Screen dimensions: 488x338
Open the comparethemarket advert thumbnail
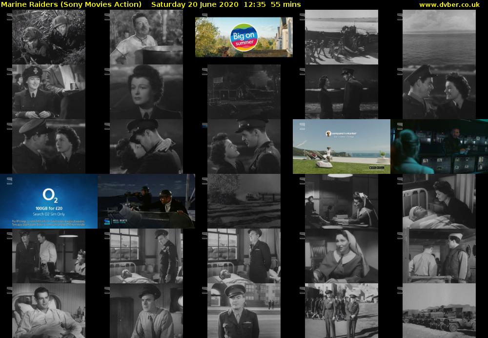tap(342, 147)
